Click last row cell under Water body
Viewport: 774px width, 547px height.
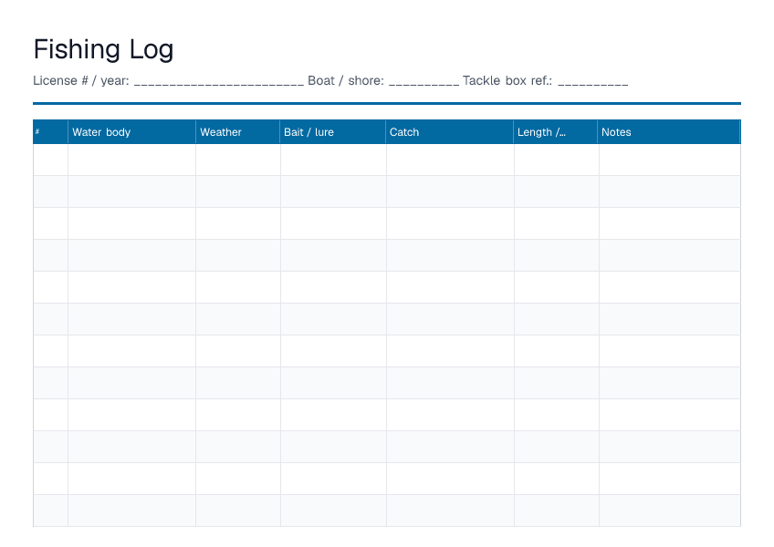[131, 511]
